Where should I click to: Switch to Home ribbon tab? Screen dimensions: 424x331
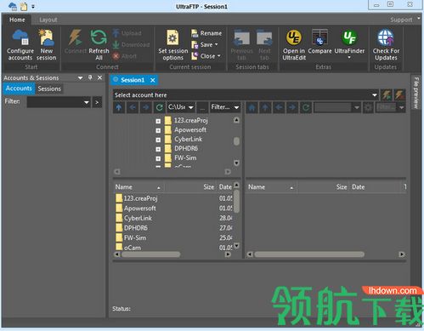[17, 20]
